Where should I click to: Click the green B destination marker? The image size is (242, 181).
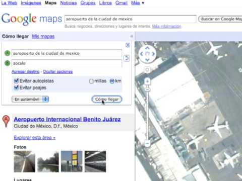pyautogui.click(x=7, y=63)
